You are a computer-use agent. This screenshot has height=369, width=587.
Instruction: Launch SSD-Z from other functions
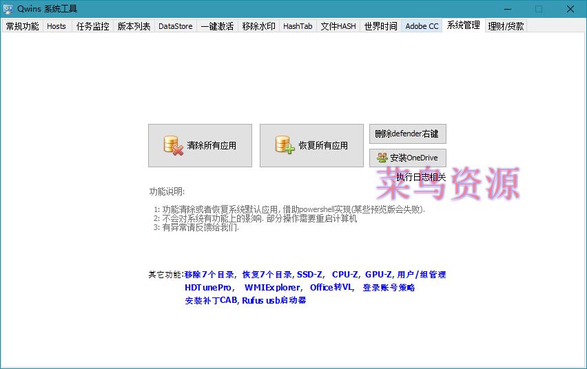tap(309, 275)
